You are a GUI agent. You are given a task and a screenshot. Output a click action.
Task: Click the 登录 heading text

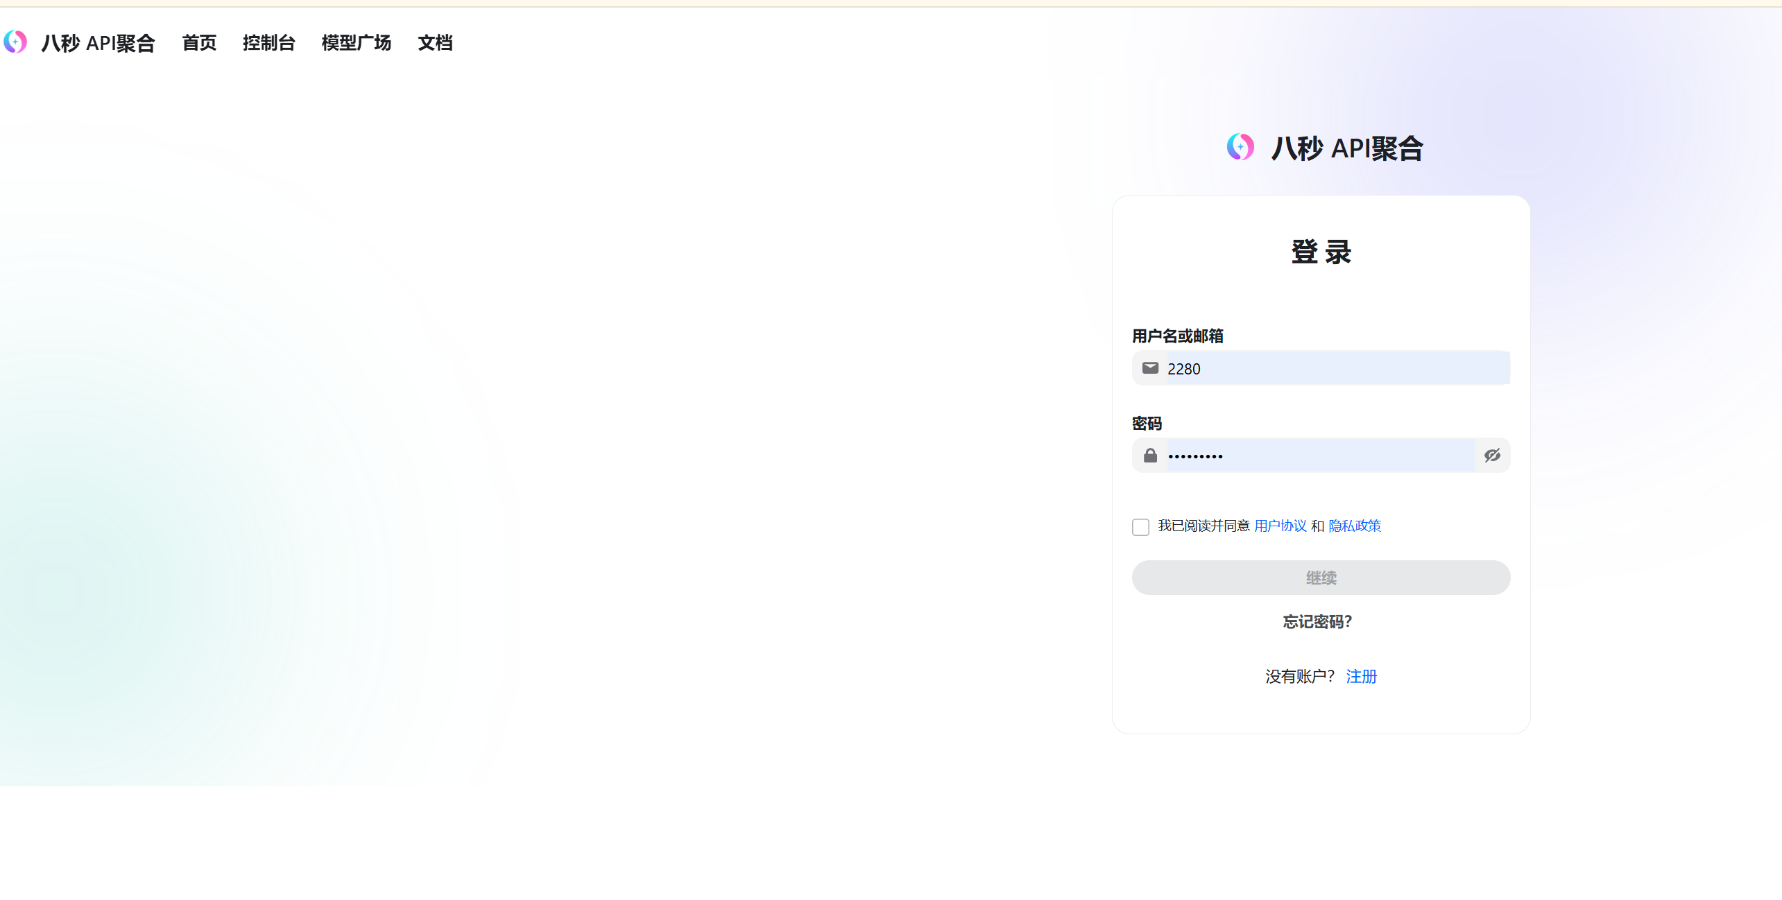point(1321,252)
